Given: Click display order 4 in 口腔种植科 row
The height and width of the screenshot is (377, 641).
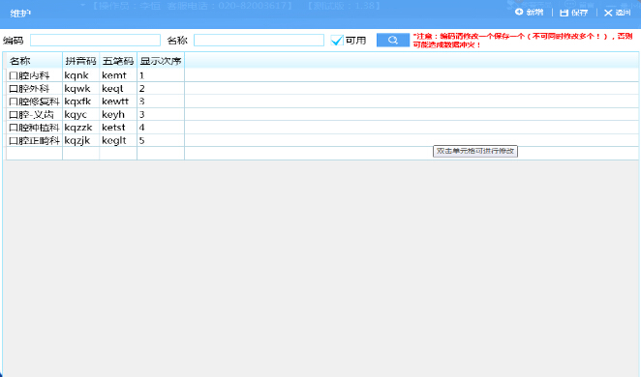Looking at the screenshot, I should pos(161,128).
